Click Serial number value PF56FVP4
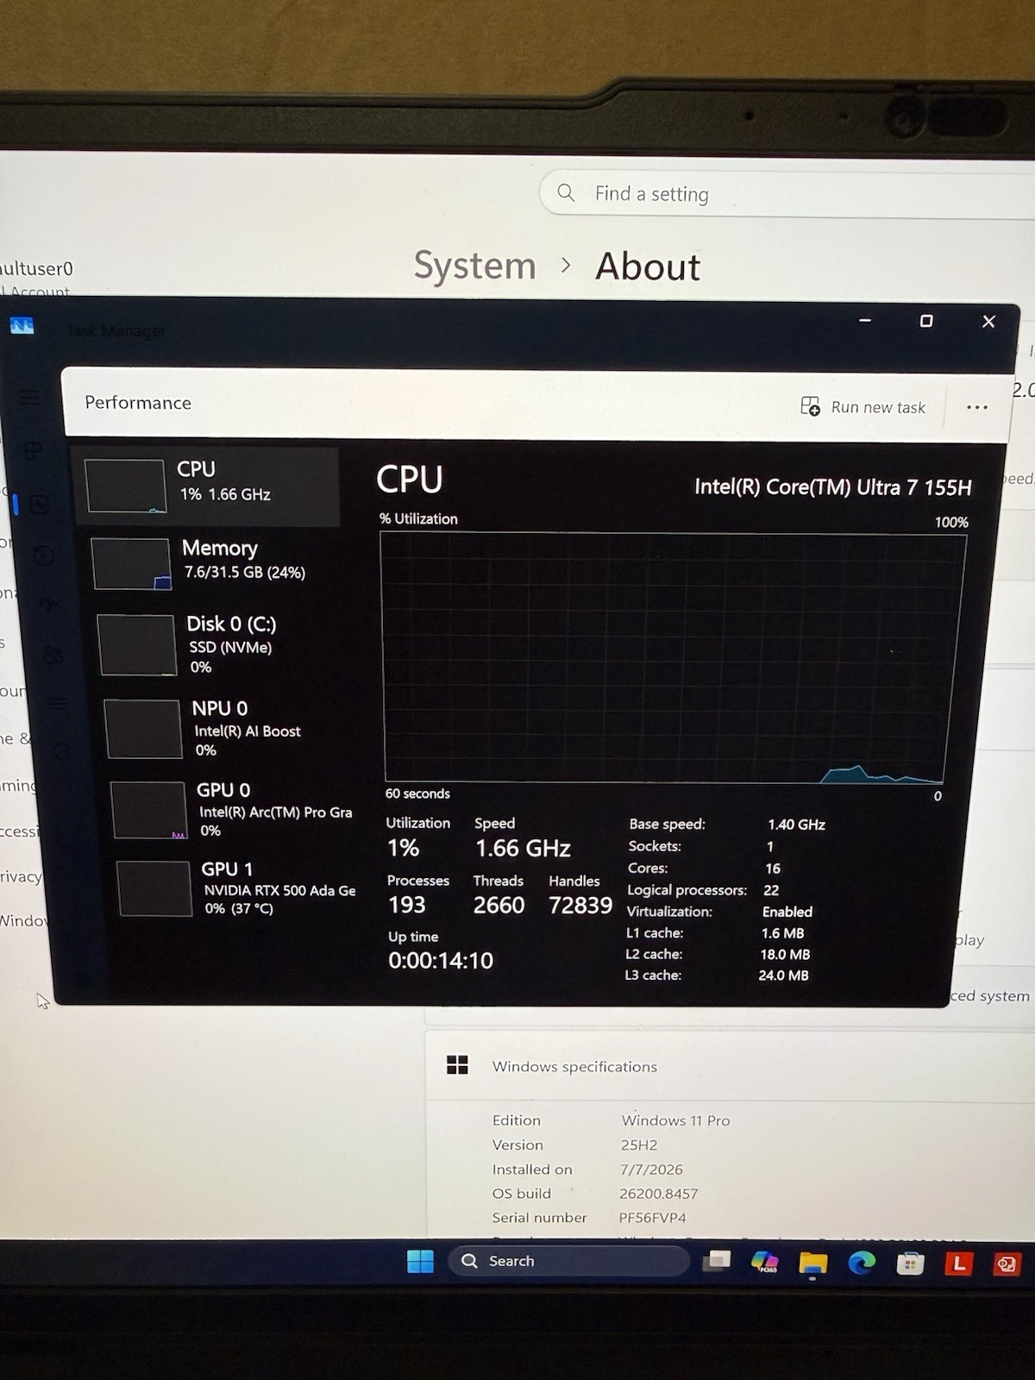The height and width of the screenshot is (1380, 1035). point(653,1218)
